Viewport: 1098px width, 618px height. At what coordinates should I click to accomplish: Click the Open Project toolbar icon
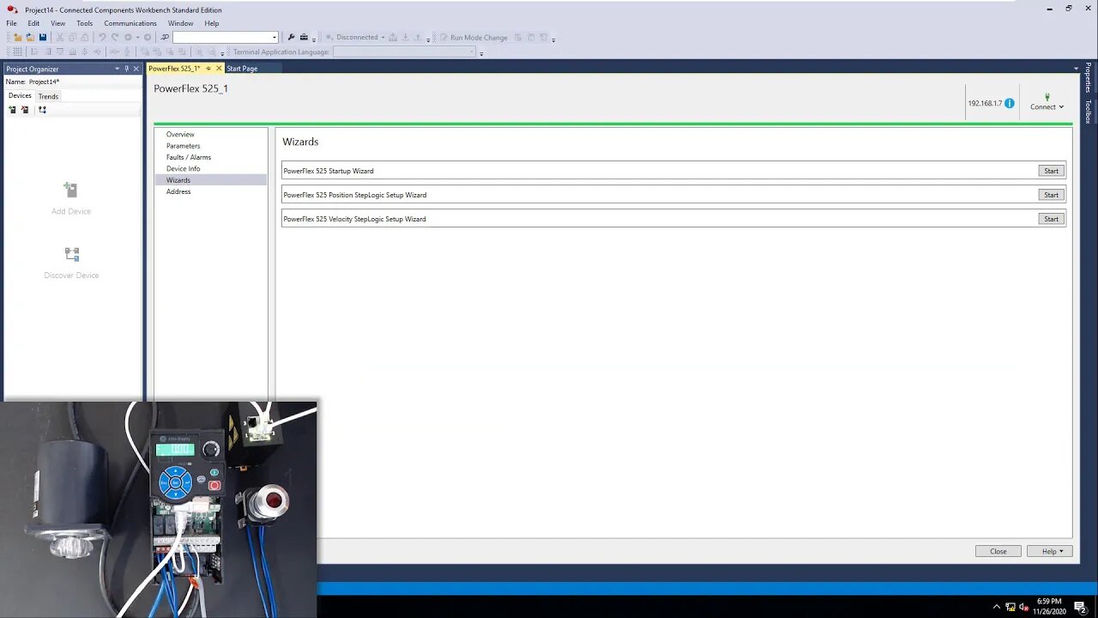click(29, 38)
